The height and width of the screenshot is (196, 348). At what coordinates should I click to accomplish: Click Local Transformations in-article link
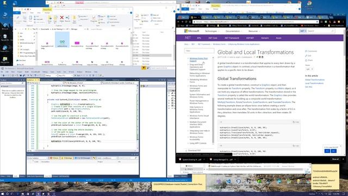tap(314, 83)
